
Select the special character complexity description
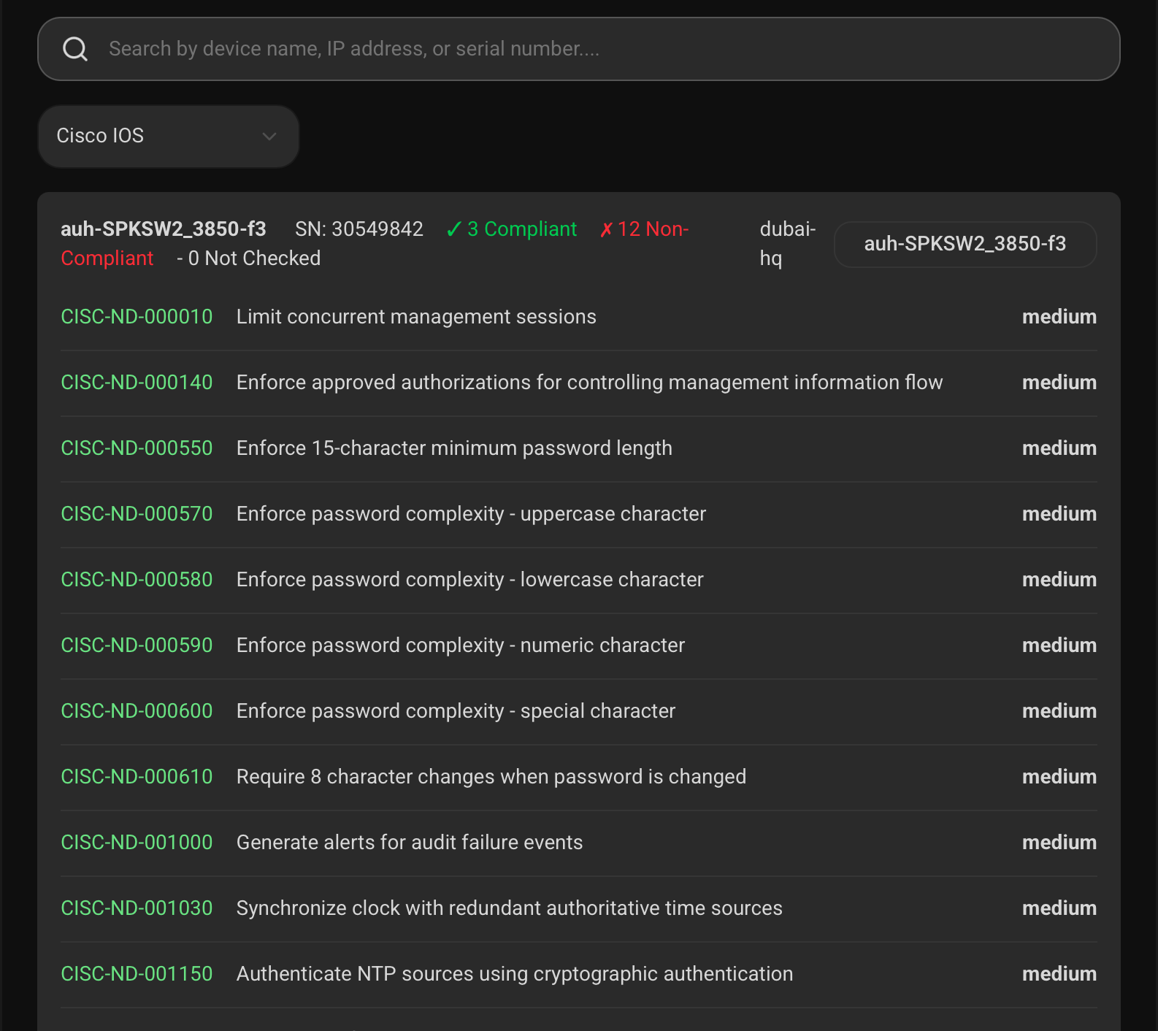(456, 711)
